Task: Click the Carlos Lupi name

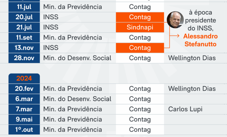Action: pos(185,109)
